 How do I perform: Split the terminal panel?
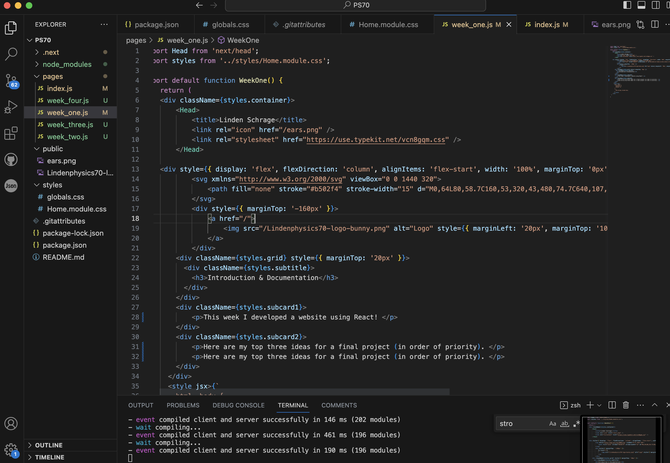pos(612,405)
